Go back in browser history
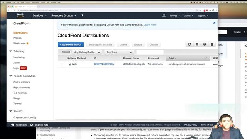The height and width of the screenshot is (139, 247). [8, 10]
